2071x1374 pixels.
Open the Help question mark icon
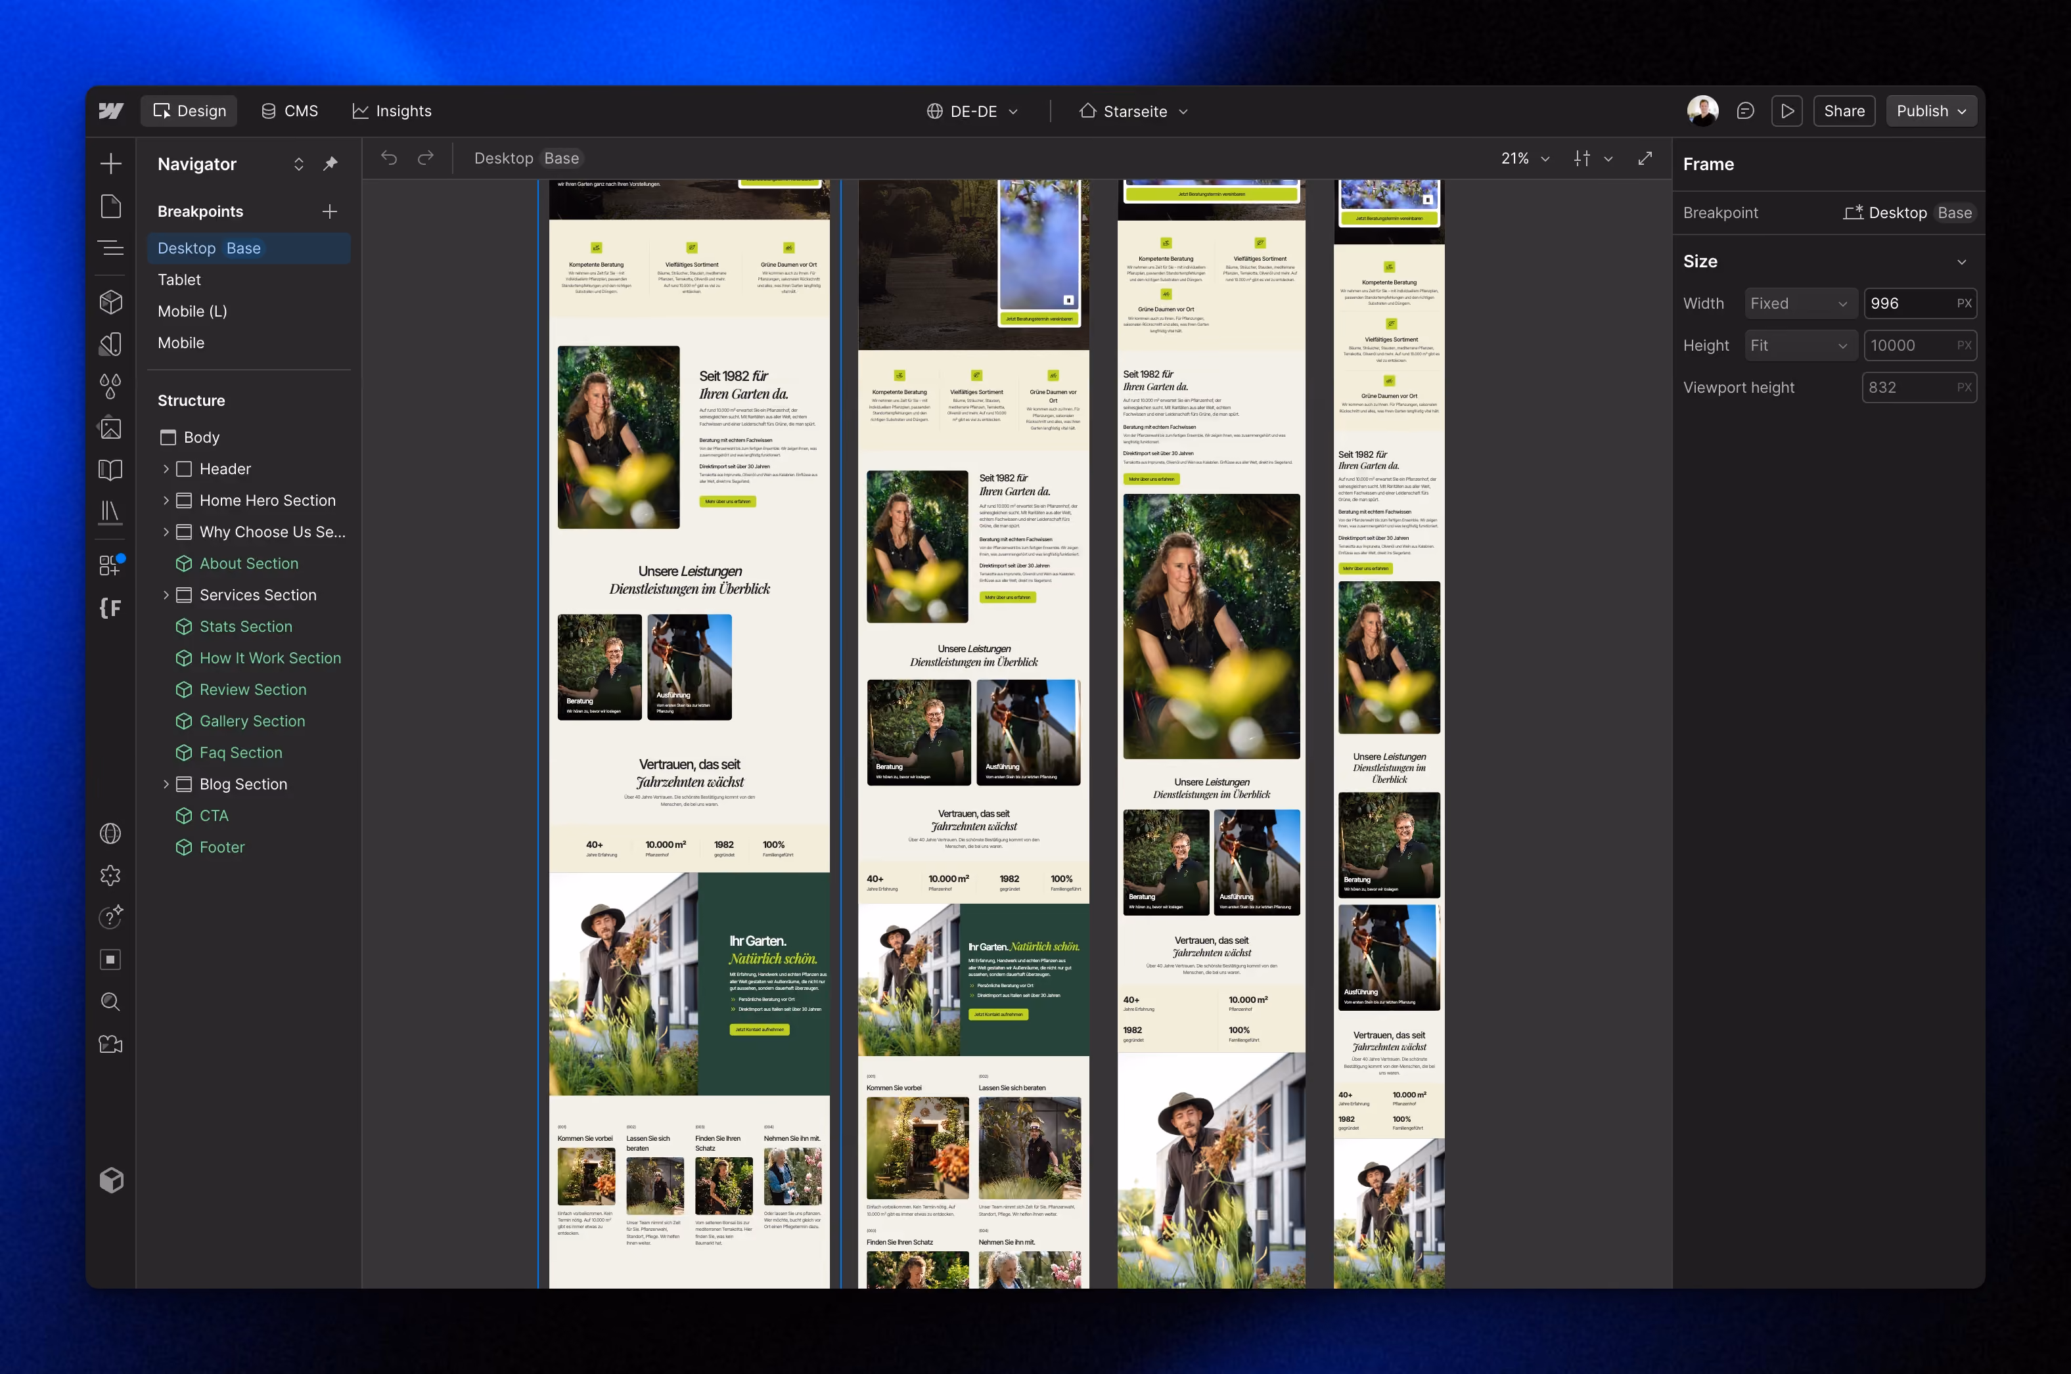pyautogui.click(x=110, y=917)
